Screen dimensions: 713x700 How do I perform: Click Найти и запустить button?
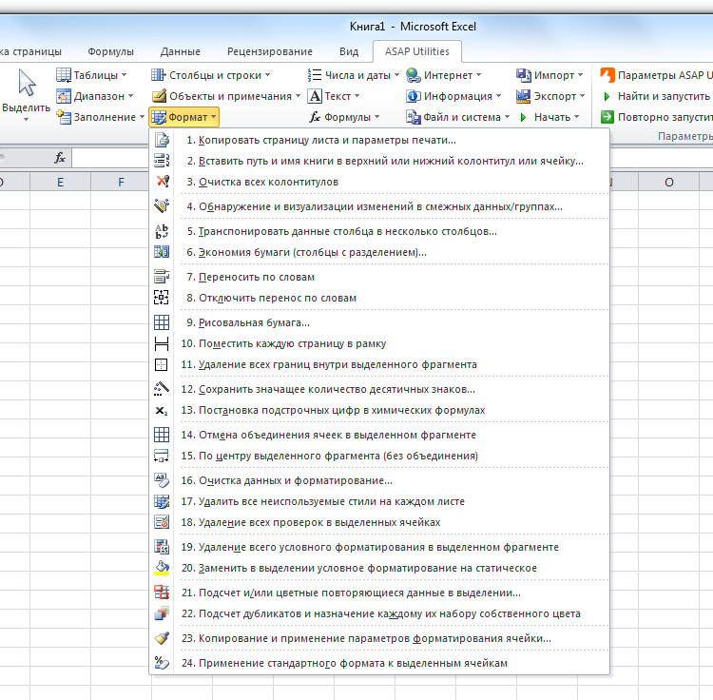[656, 96]
